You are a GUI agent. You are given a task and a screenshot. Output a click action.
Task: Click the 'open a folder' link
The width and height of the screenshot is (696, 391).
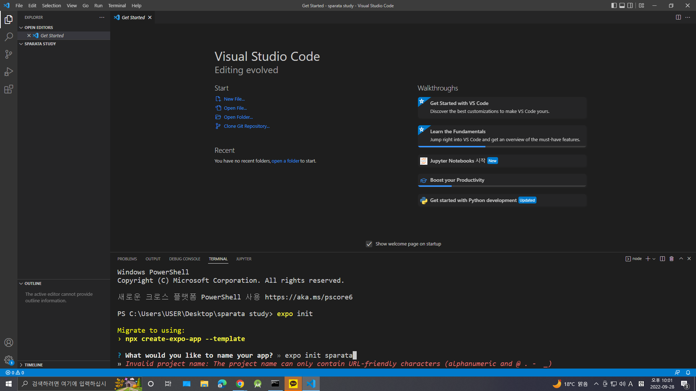pos(286,161)
